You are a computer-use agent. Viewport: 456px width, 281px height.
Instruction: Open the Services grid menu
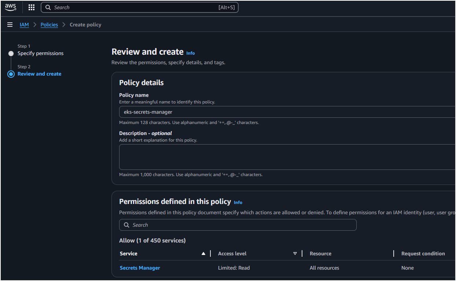coord(32,7)
